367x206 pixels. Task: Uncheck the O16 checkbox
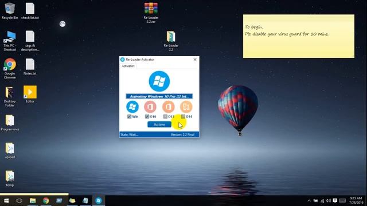(x=147, y=116)
